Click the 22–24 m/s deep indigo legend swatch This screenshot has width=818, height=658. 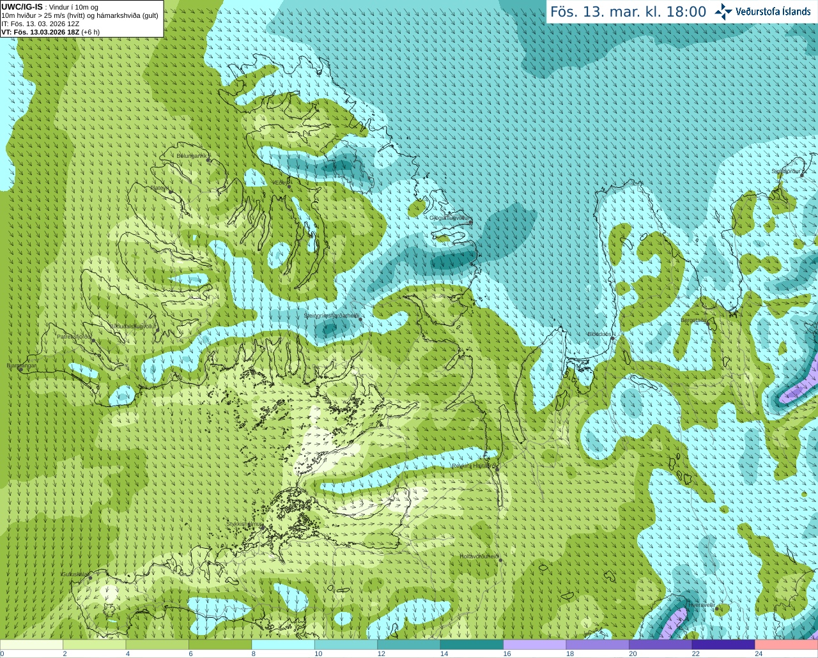coord(723,645)
